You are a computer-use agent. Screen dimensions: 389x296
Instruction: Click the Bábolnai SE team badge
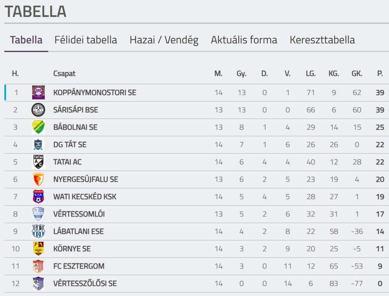38,127
